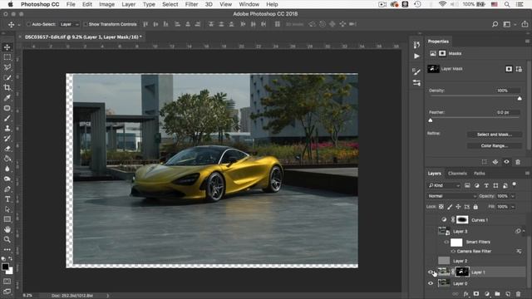532x299 pixels.
Task: Toggle Smart Filters visibility eye
Action: point(446,242)
